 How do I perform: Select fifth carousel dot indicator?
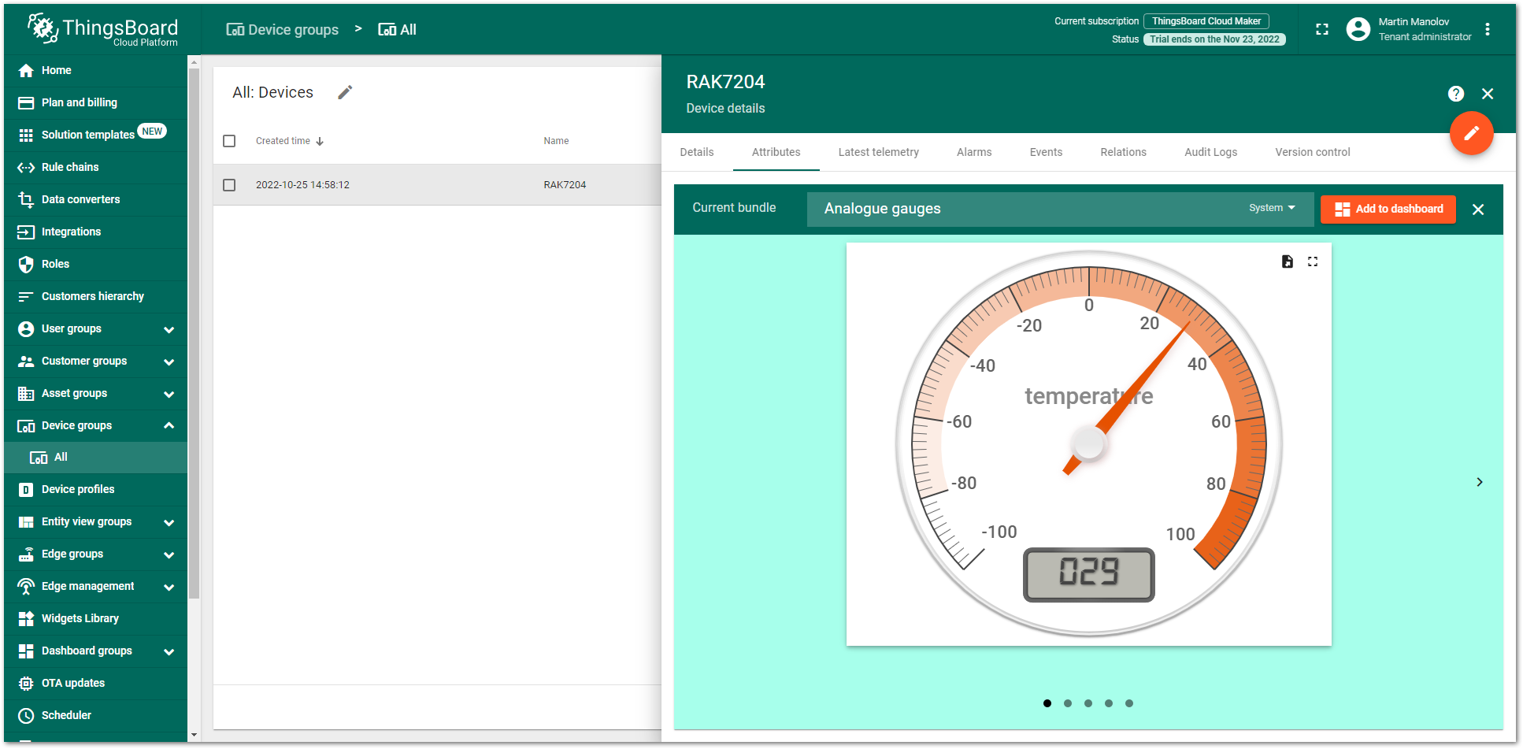(1129, 703)
